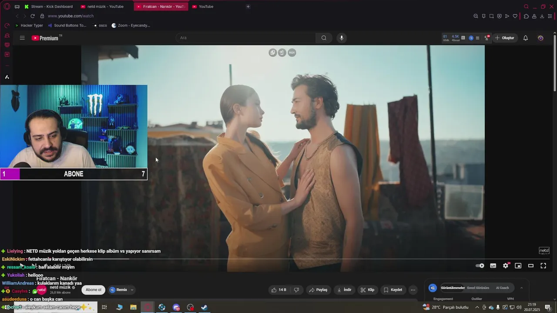Save video with Kaydet
The width and height of the screenshot is (557, 313).
[393, 290]
